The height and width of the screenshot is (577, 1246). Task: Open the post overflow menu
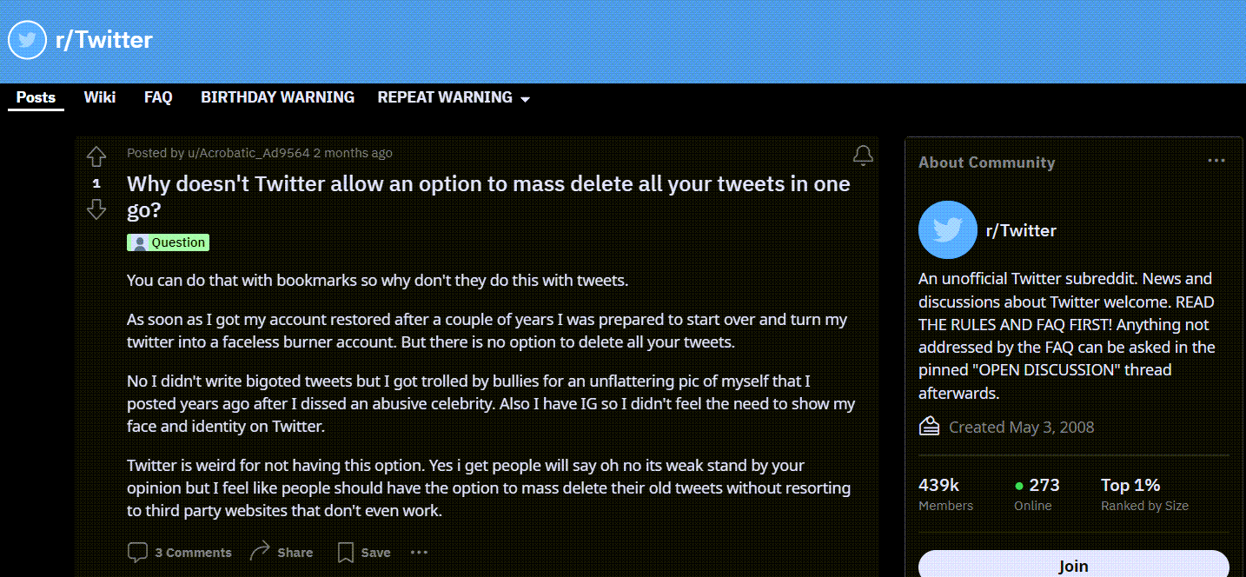tap(419, 552)
